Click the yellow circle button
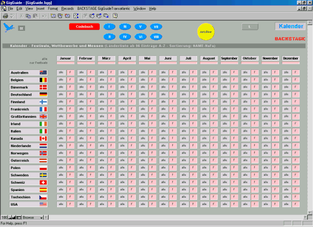 [204, 31]
